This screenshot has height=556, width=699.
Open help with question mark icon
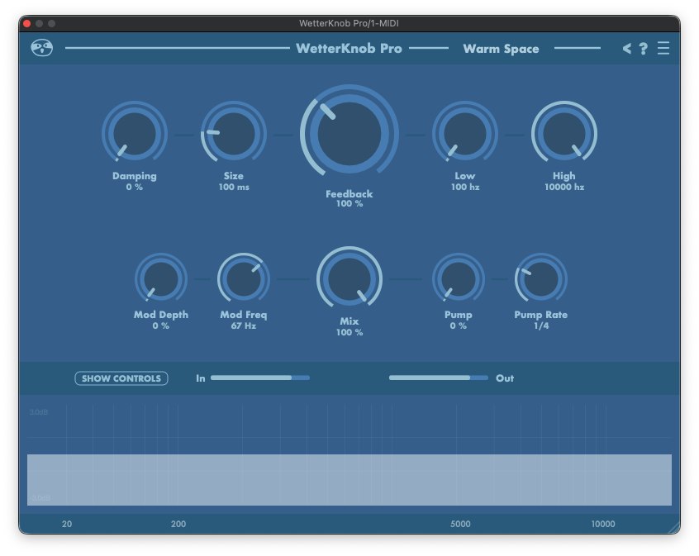click(x=644, y=49)
